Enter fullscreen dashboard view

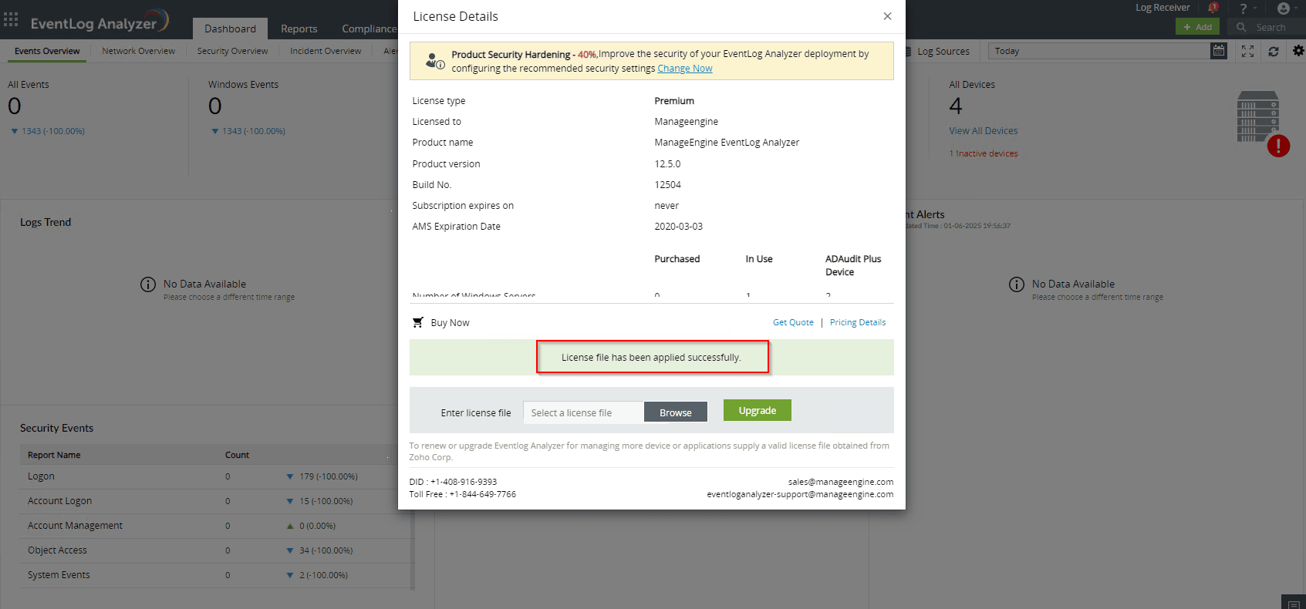pyautogui.click(x=1247, y=51)
